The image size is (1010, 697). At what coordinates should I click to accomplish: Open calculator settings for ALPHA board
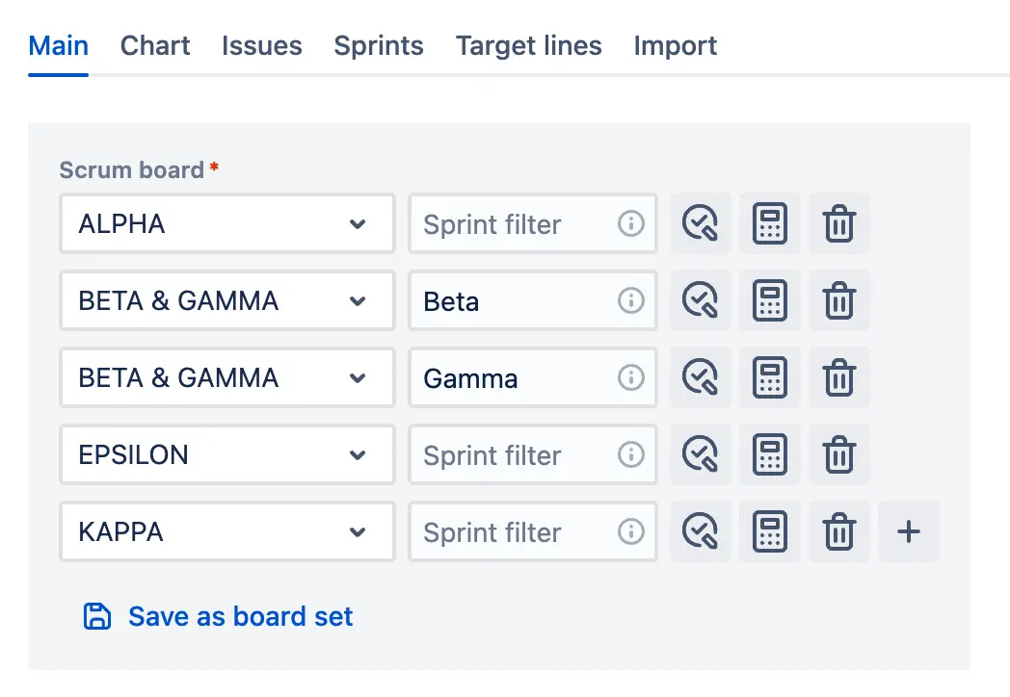770,224
